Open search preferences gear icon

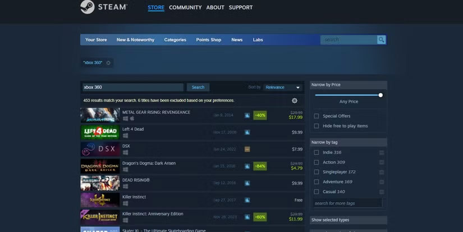coord(295,101)
